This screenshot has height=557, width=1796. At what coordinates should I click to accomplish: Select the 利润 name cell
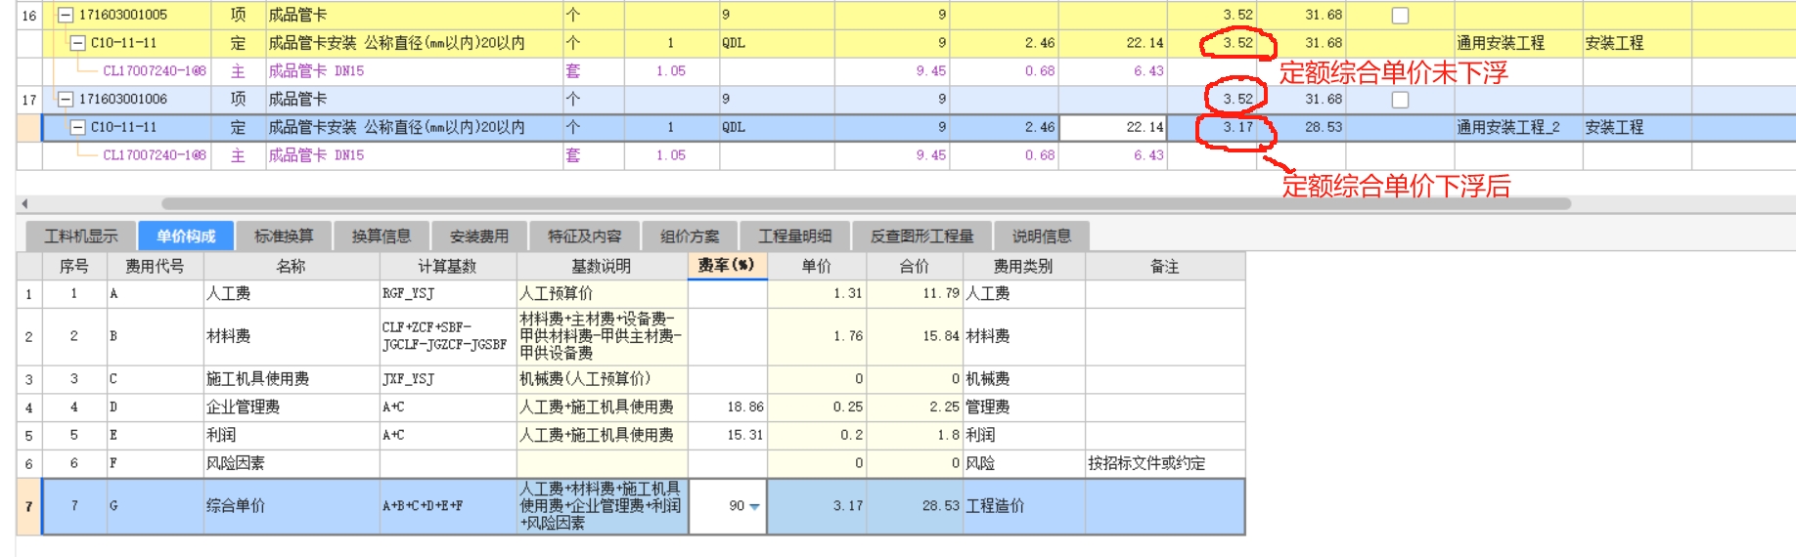click(x=292, y=435)
